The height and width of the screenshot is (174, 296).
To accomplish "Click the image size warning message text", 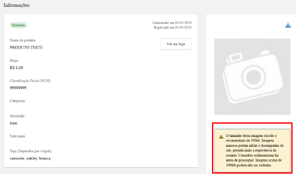I will [x=255, y=149].
